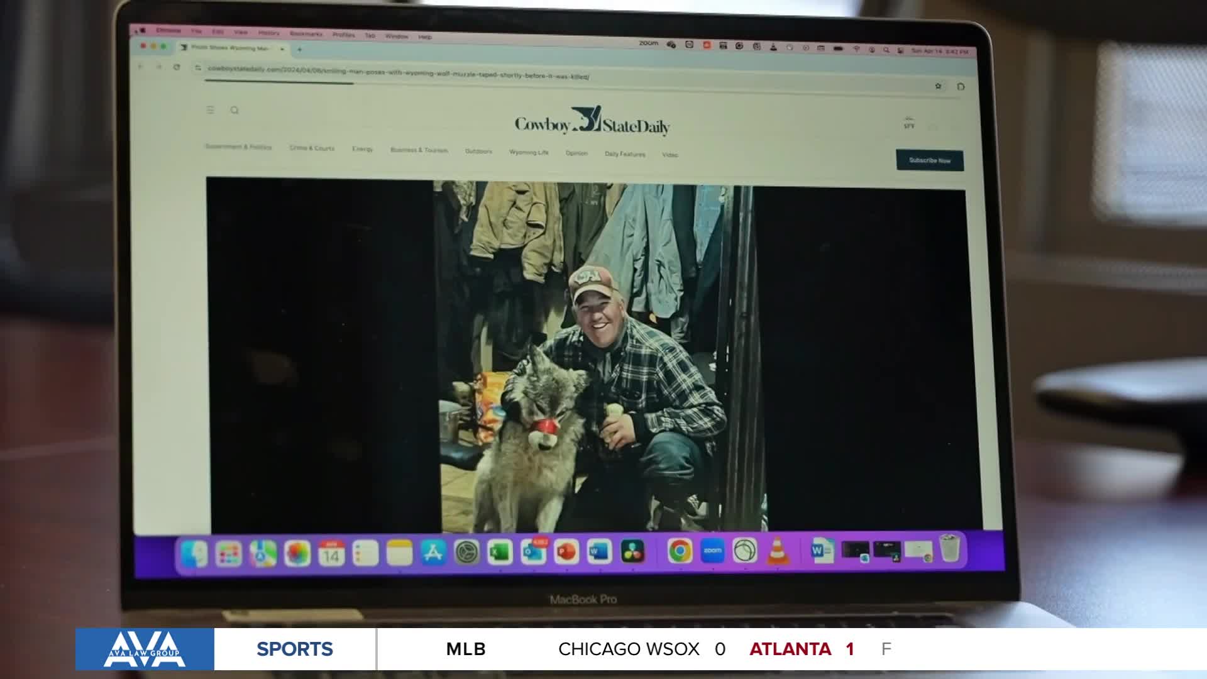Open the Energy section link
The width and height of the screenshot is (1207, 679).
pyautogui.click(x=363, y=149)
